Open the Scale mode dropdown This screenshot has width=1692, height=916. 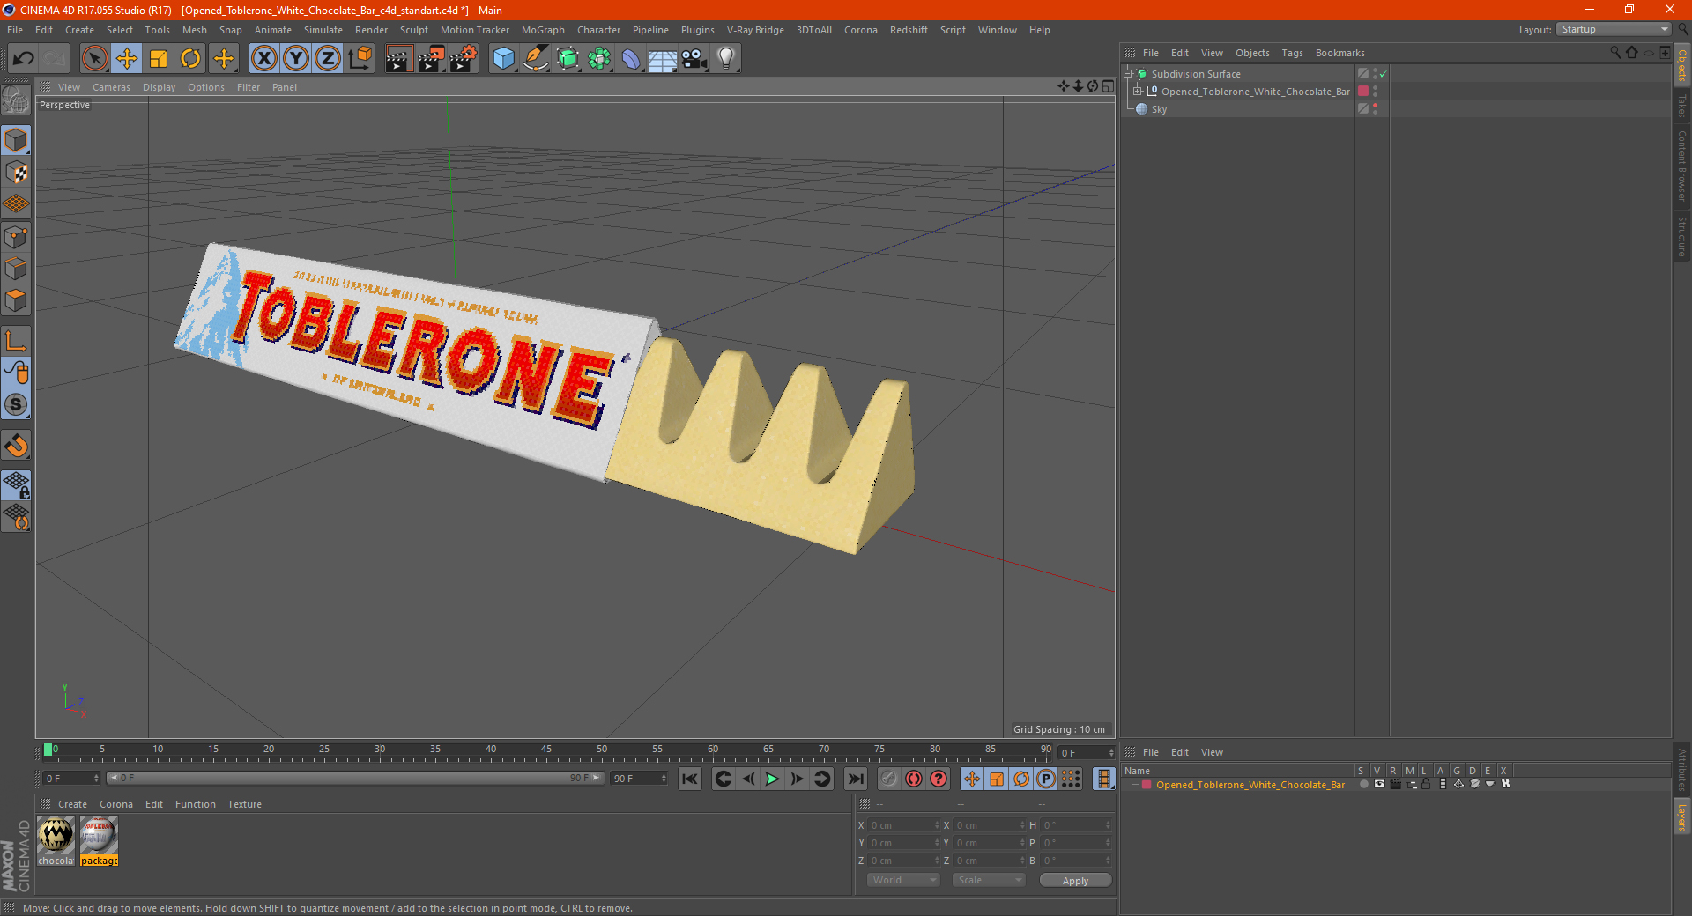(x=988, y=880)
